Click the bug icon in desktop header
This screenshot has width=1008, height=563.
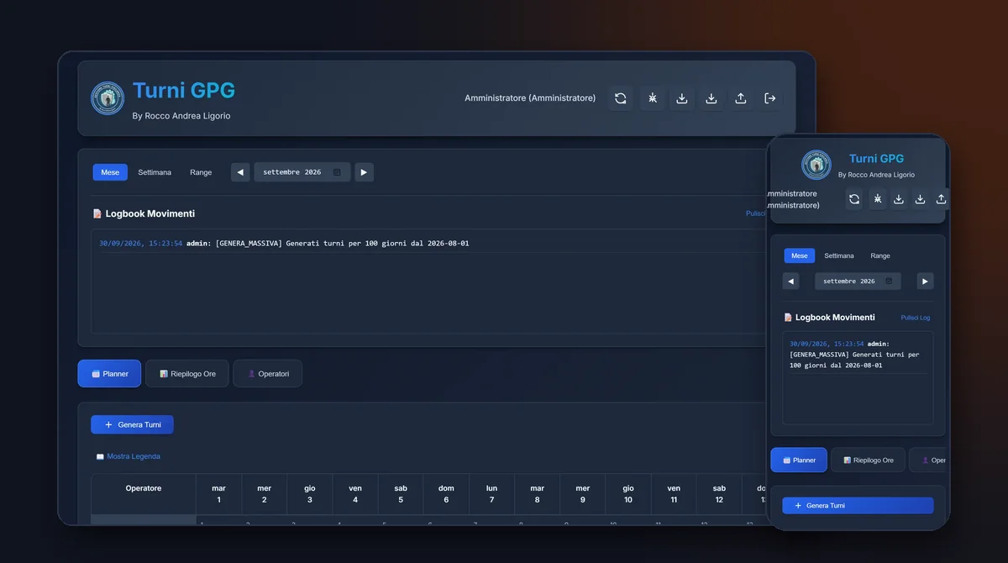pyautogui.click(x=653, y=98)
